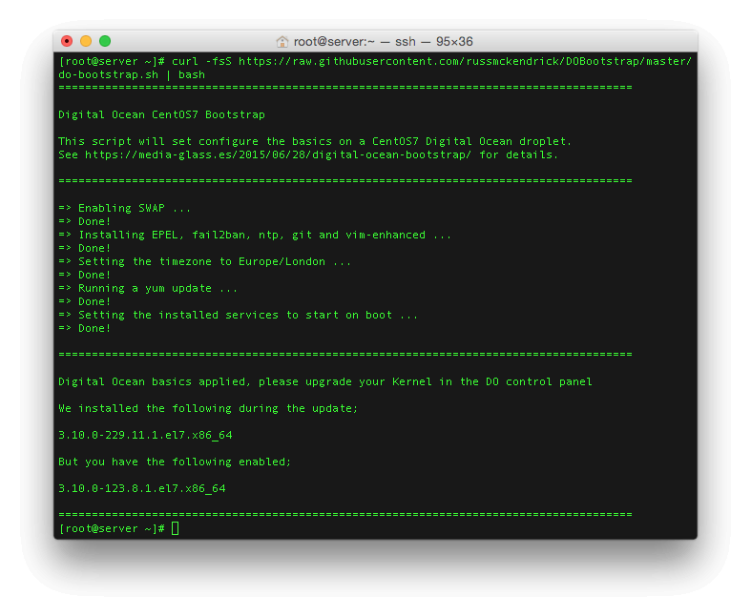Click the yellow minimize window button
Image resolution: width=751 pixels, height=616 pixels.
click(x=86, y=41)
